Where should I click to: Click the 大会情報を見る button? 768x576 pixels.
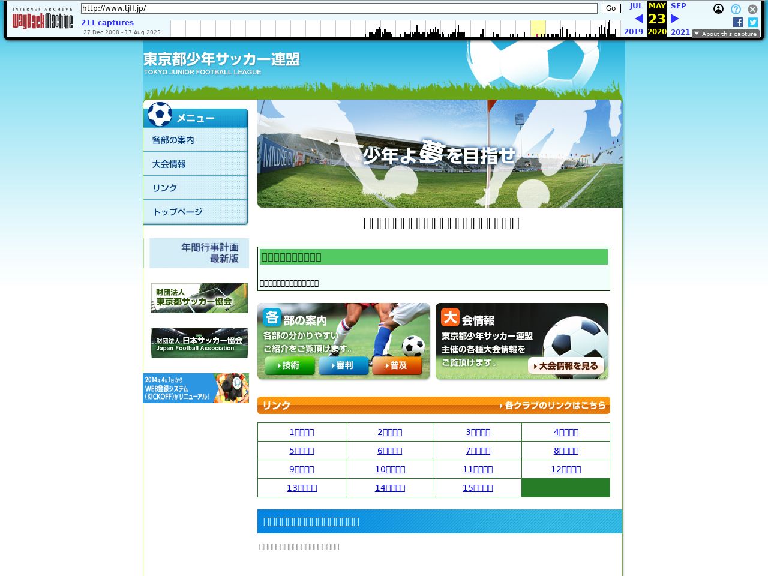pos(566,365)
